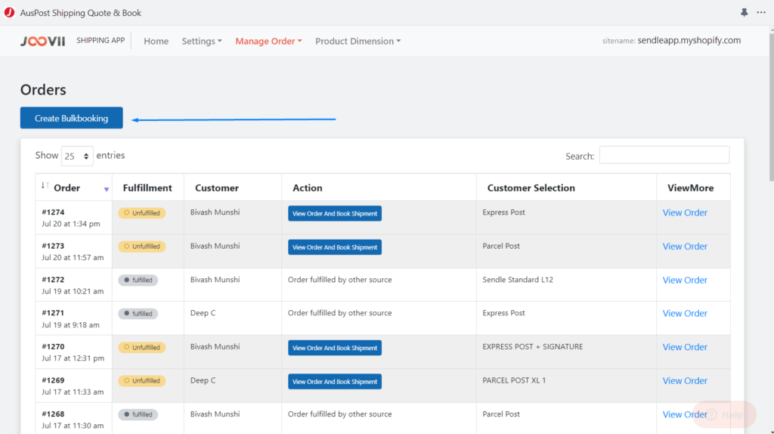Go to Home in navigation
The width and height of the screenshot is (774, 434).
coord(156,41)
